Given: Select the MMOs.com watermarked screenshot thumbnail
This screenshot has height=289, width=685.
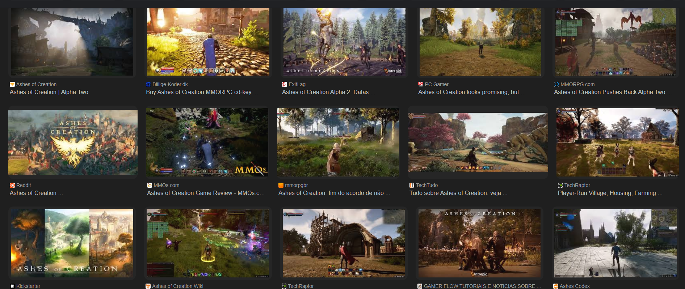Looking at the screenshot, I should [207, 142].
